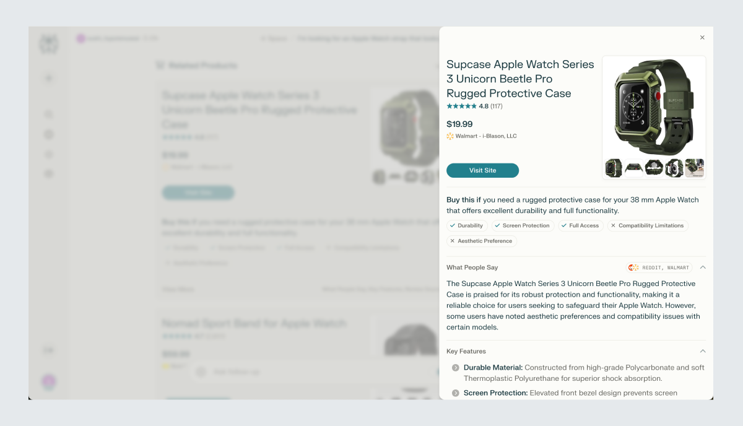743x426 pixels.
Task: Select the third product thumbnail
Action: click(x=654, y=168)
